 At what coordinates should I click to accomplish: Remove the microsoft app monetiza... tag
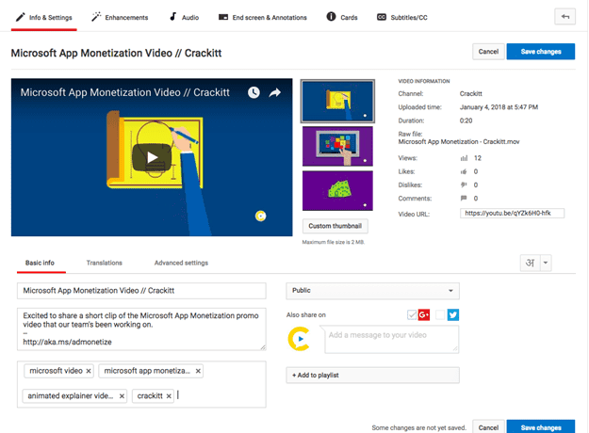tap(198, 371)
